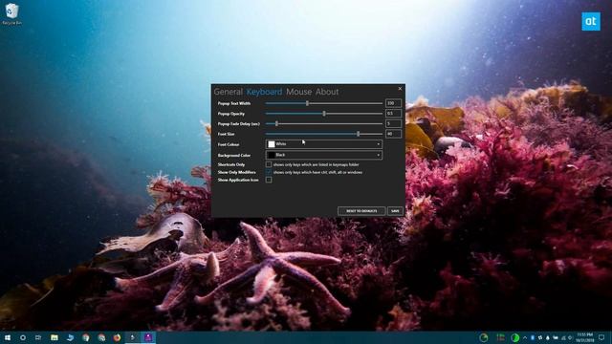Enable the Show Application Icon checkbox

[x=269, y=180]
